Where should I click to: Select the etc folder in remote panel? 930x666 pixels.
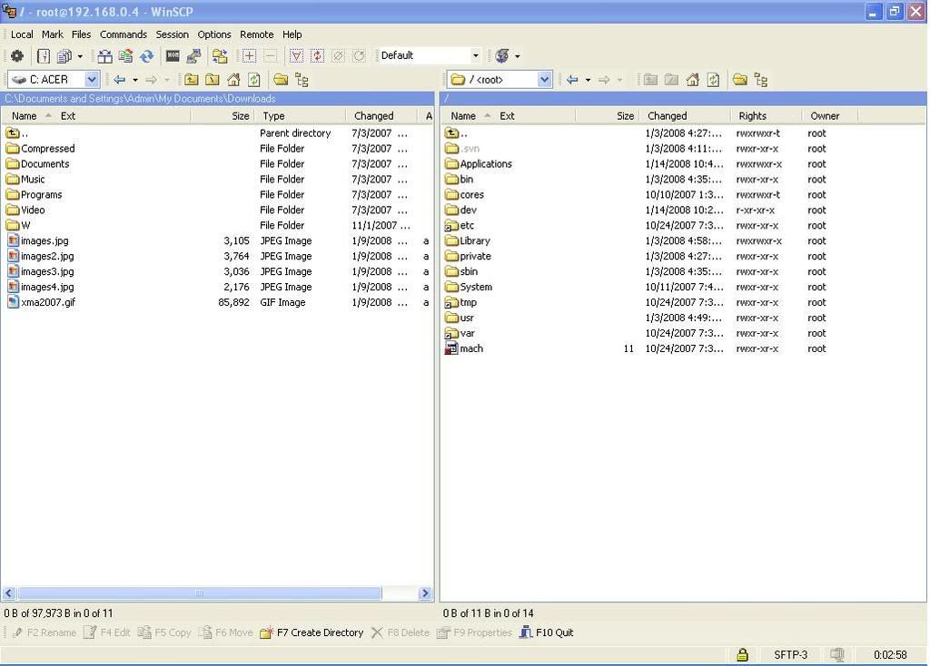459,226
